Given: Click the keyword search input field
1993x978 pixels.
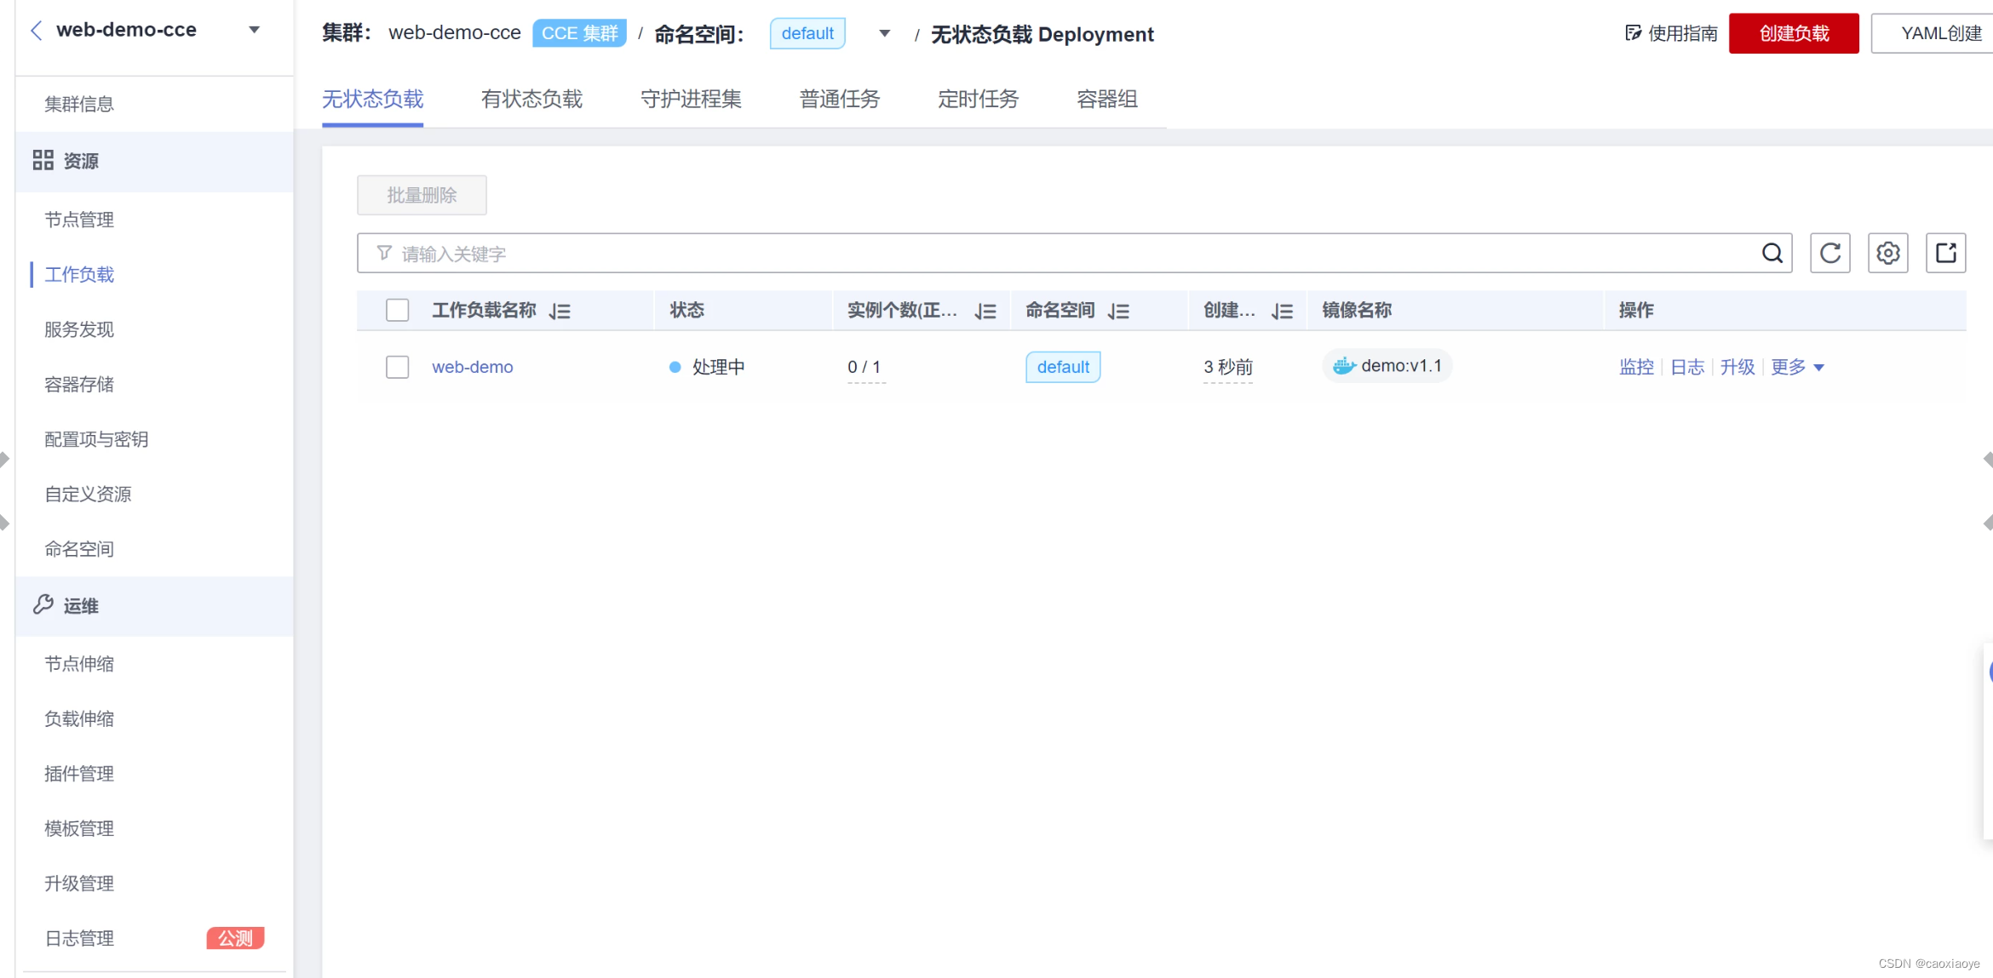Looking at the screenshot, I should pyautogui.click(x=1022, y=254).
